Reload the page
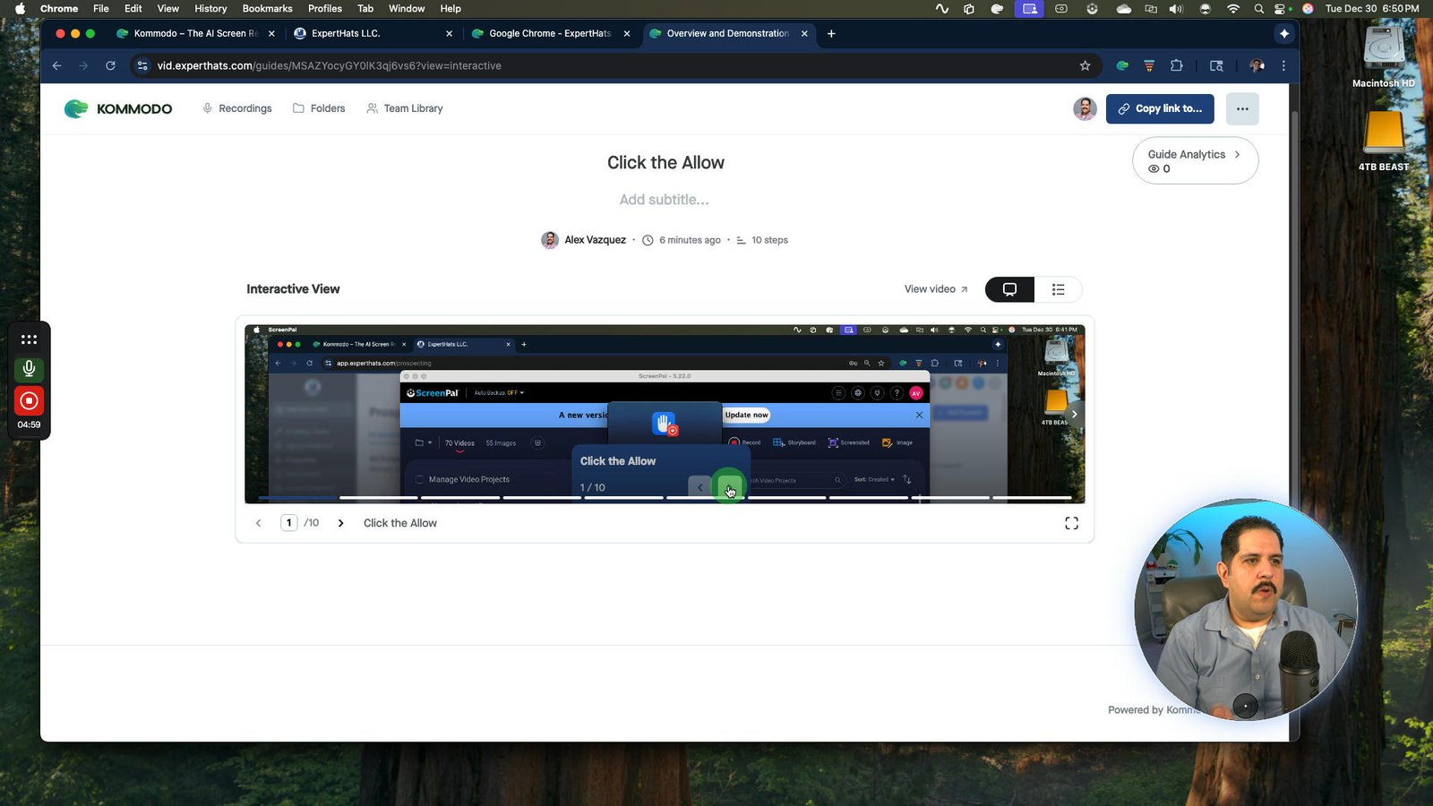 point(110,65)
